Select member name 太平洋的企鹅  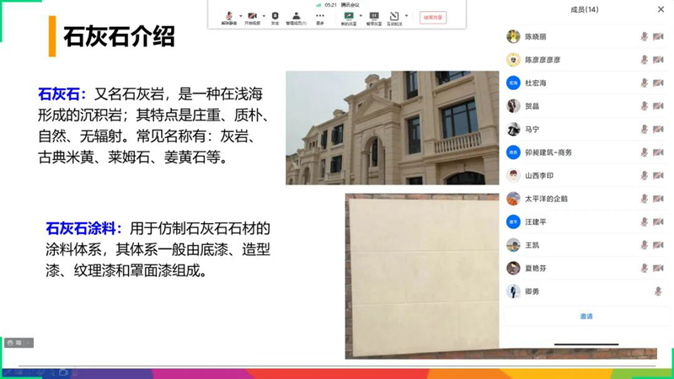[x=546, y=199]
